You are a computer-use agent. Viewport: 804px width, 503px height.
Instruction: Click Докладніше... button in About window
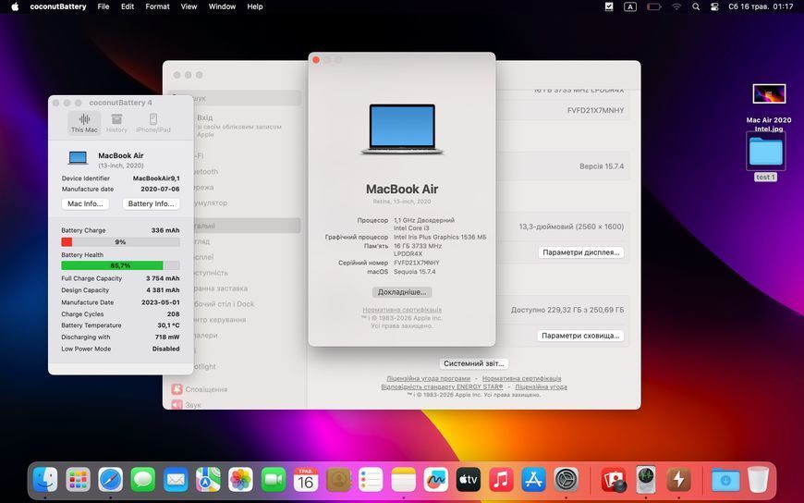point(402,292)
